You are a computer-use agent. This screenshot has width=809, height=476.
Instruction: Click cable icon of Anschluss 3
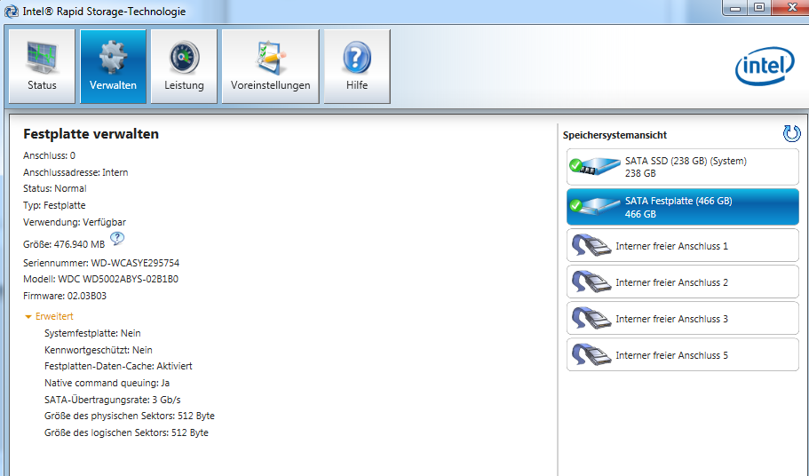point(591,318)
